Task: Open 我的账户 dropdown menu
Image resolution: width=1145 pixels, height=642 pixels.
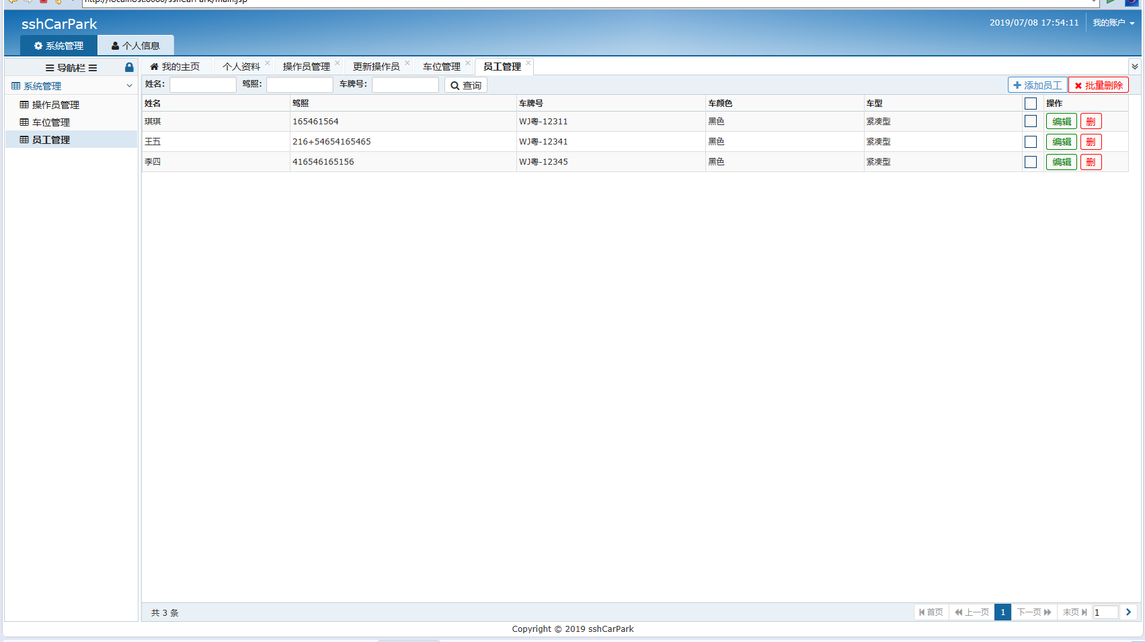Action: coord(1113,23)
